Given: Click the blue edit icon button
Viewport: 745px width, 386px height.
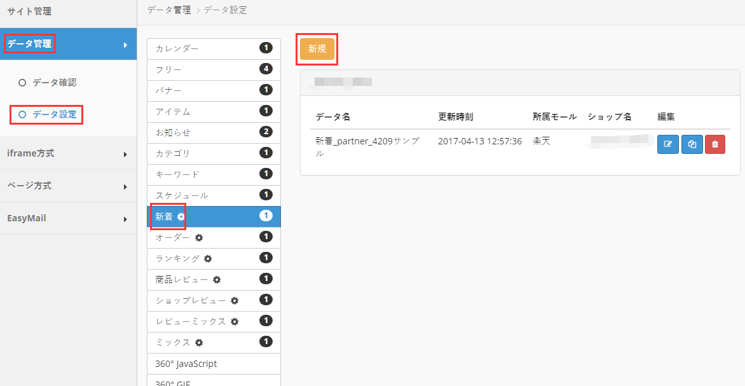Looking at the screenshot, I should coord(667,144).
